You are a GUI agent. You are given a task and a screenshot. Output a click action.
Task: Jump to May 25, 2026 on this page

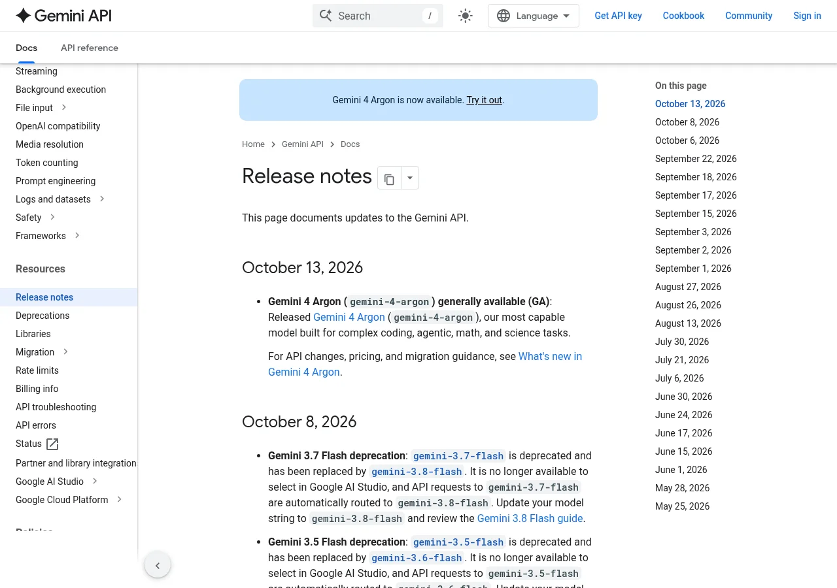(682, 506)
